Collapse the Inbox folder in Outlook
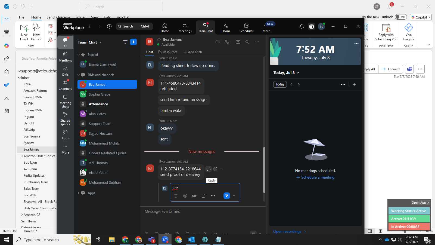 coord(19,78)
